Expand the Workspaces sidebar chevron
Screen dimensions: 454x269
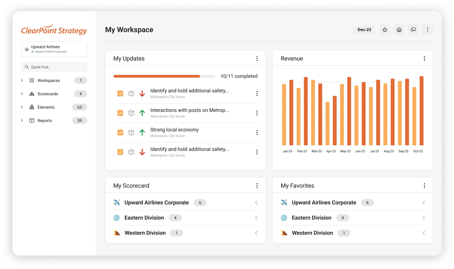(x=22, y=80)
